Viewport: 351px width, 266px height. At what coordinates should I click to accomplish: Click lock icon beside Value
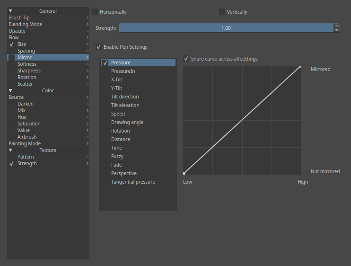click(88, 130)
